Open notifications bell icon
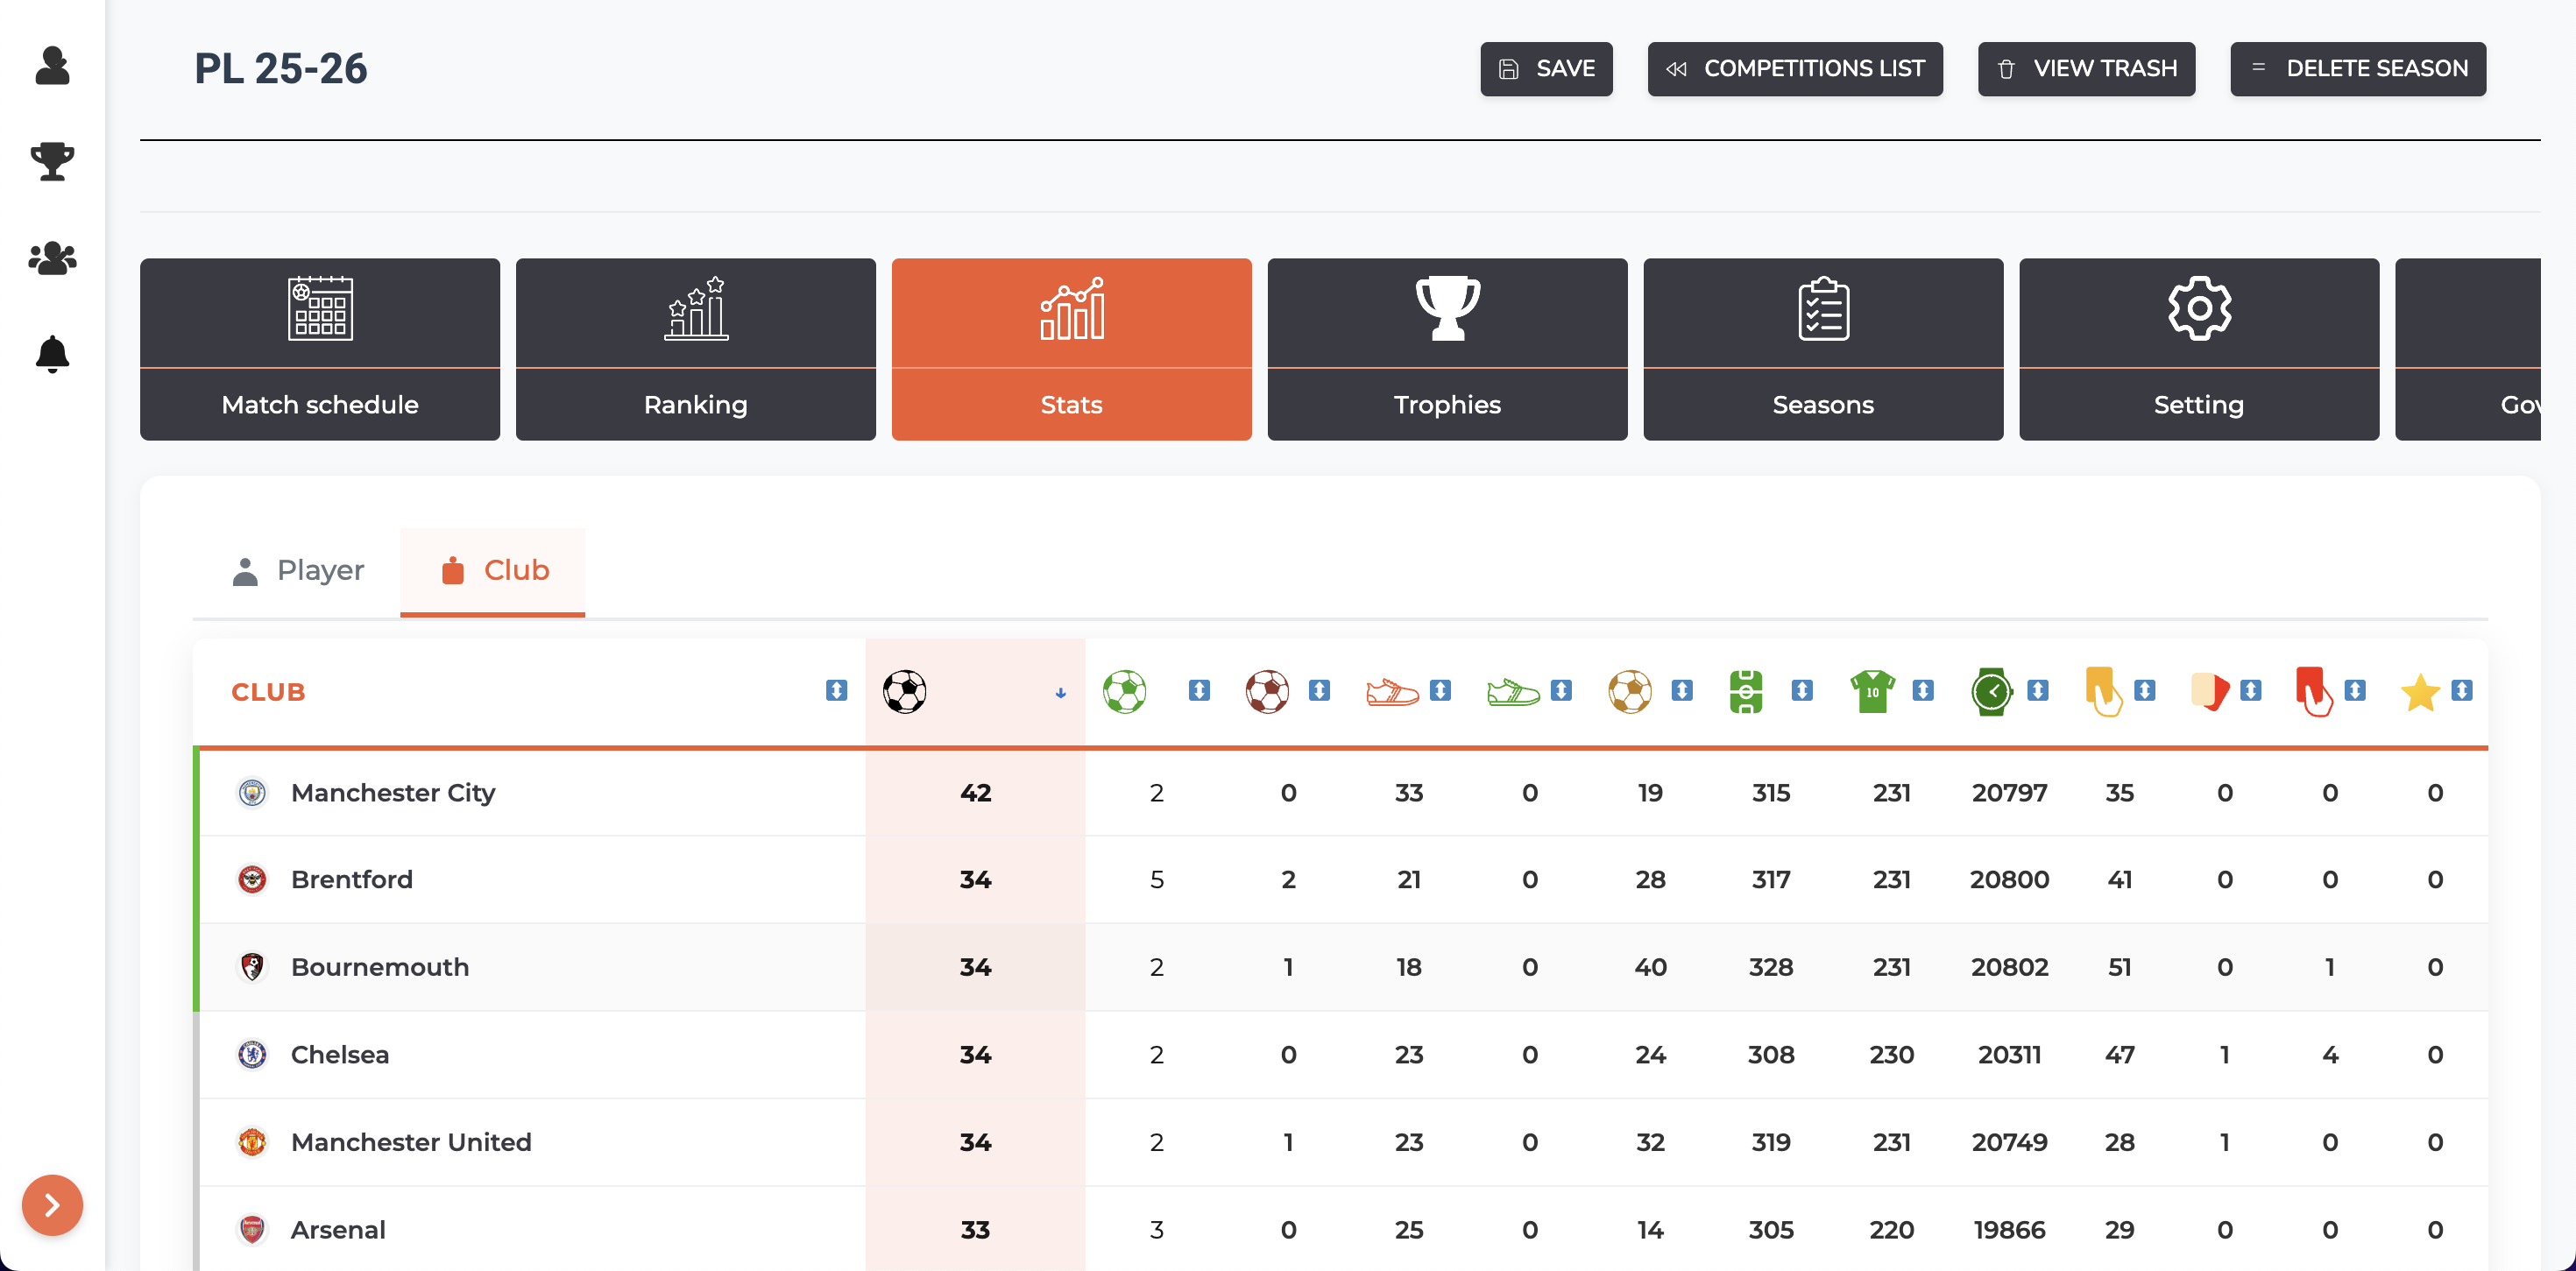 pyautogui.click(x=52, y=354)
